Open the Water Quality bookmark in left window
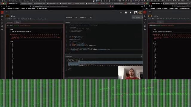This screenshot has width=191, height=107. point(42,9)
